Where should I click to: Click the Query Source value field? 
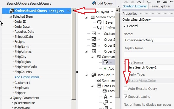pos(149,67)
